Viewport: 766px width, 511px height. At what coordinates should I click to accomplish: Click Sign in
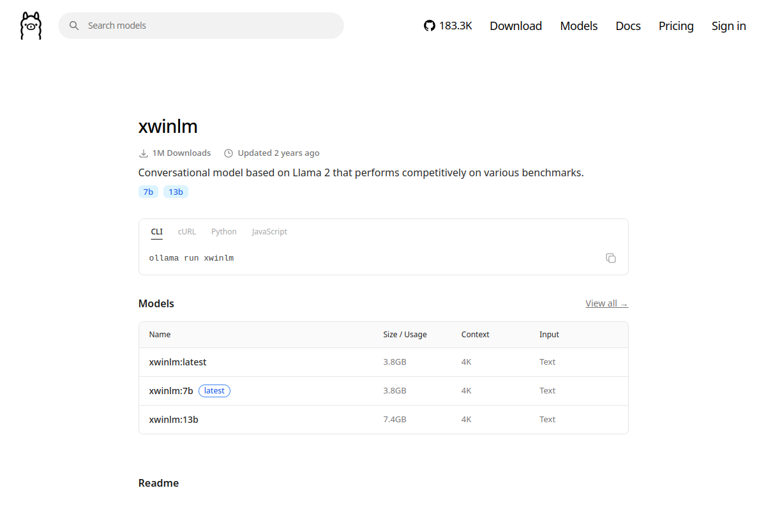pyautogui.click(x=729, y=26)
